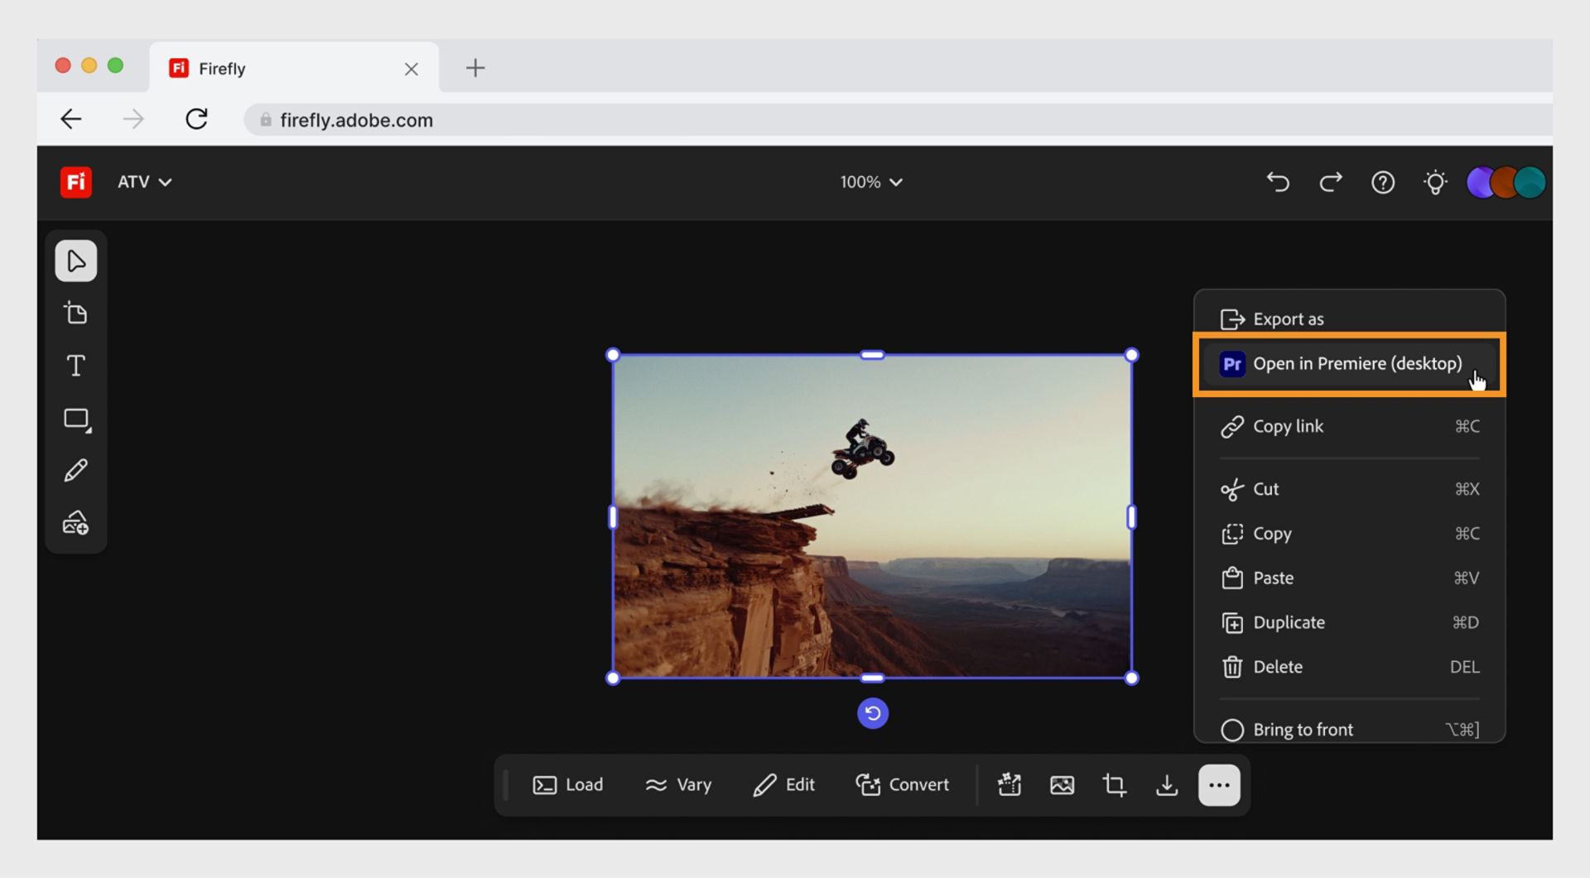
Task: Click the Convert button below the canvas
Action: pos(903,784)
